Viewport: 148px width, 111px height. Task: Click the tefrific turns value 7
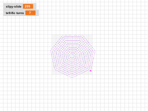pos(31,13)
